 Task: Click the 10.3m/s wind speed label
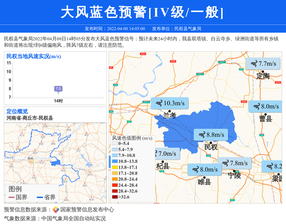click(x=170, y=103)
